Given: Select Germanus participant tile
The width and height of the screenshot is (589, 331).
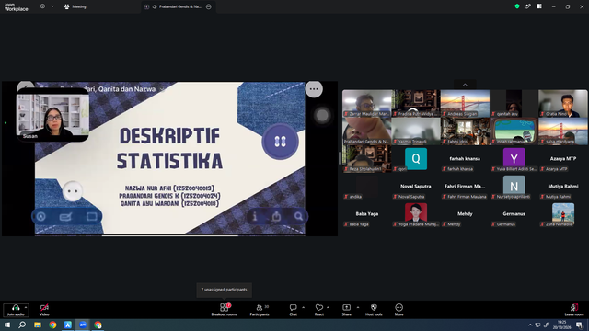Looking at the screenshot, I should (514, 214).
